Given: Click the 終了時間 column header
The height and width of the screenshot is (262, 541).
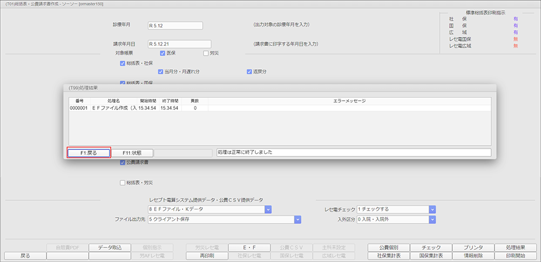Looking at the screenshot, I should pyautogui.click(x=169, y=101).
